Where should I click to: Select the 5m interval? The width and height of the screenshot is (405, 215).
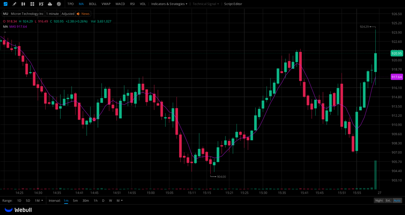tap(75, 200)
